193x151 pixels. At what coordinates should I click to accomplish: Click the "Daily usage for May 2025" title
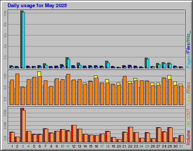point(37,6)
